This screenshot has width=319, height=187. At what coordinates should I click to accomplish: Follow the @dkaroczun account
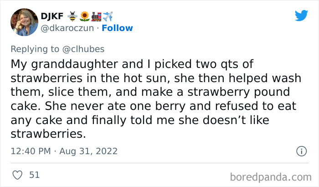118,28
